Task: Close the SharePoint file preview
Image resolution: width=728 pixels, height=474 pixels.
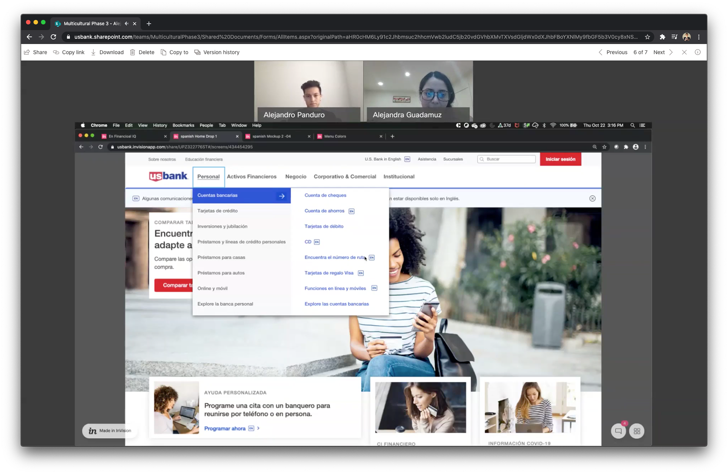Action: [684, 52]
